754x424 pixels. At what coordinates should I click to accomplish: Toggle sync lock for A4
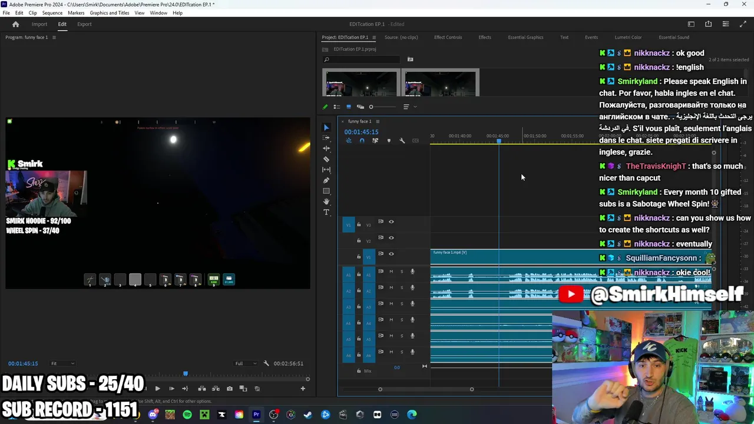[381, 320]
